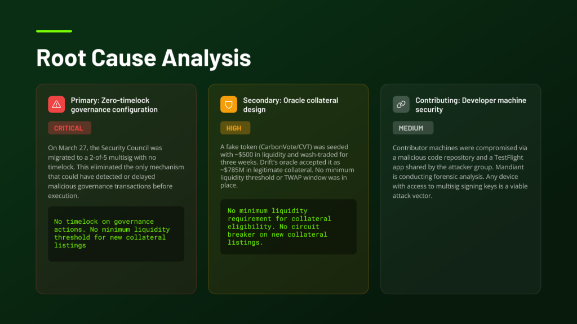577x324 pixels.
Task: Select the 'No timelock on governance' code block
Action: [x=116, y=233]
